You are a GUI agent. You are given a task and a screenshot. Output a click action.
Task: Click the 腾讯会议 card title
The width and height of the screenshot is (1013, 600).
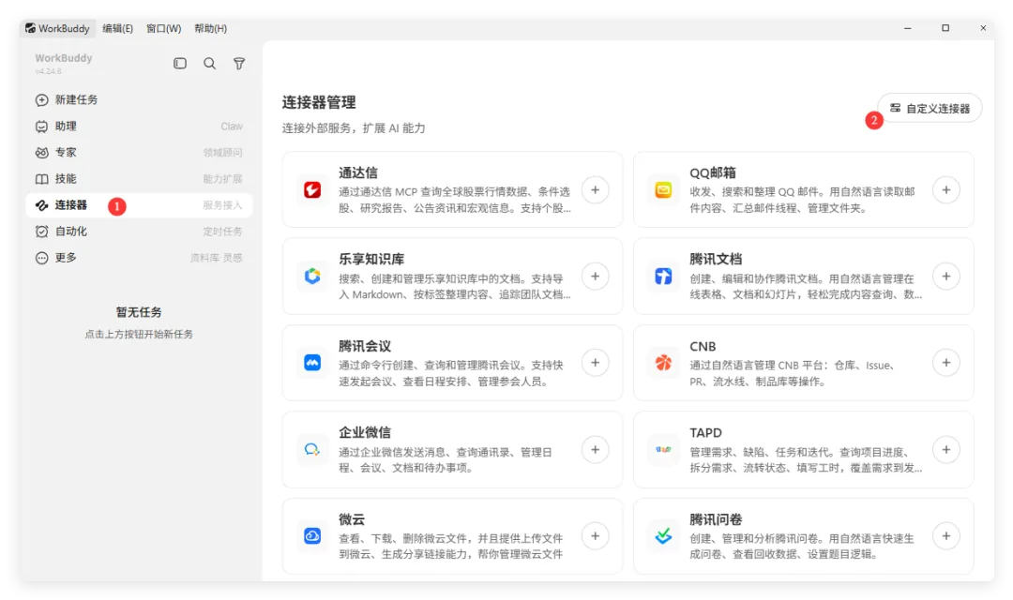365,346
